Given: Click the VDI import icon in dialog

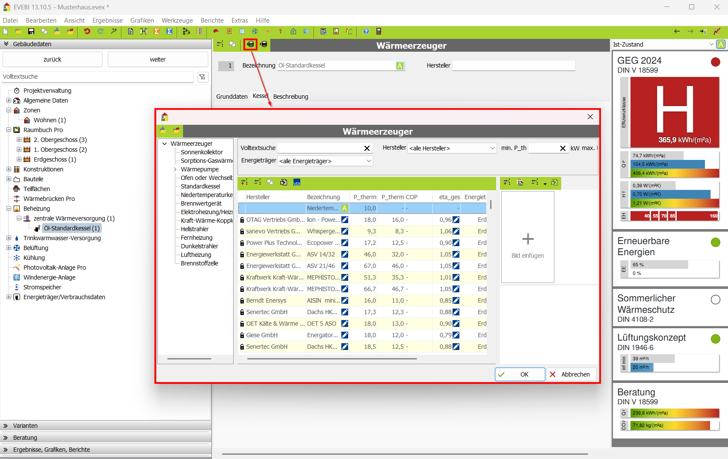Looking at the screenshot, I should [297, 182].
